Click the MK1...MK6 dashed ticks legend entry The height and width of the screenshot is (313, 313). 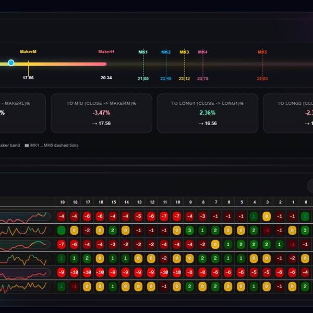[52, 146]
